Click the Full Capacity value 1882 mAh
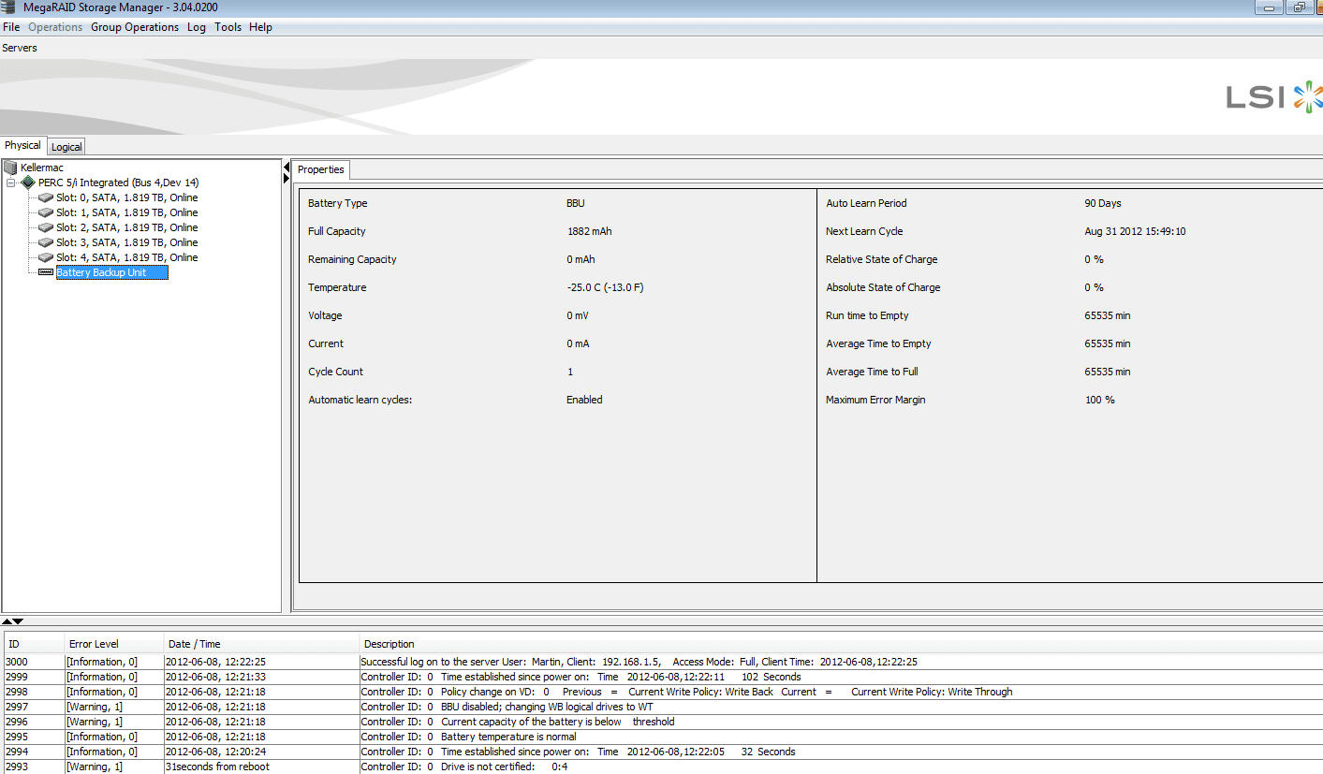 589,231
